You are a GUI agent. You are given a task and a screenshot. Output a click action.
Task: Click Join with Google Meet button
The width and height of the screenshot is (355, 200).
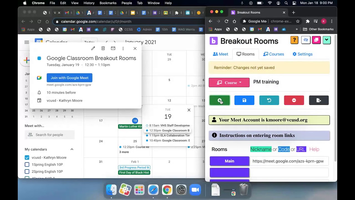(69, 78)
